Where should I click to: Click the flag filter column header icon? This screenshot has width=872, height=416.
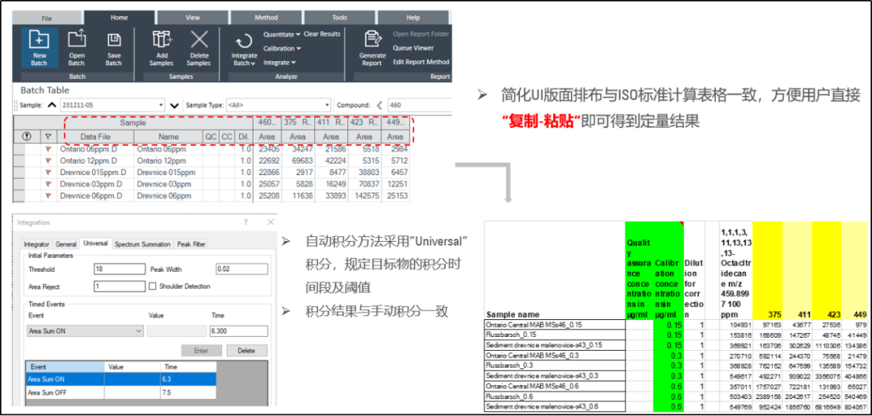(48, 136)
